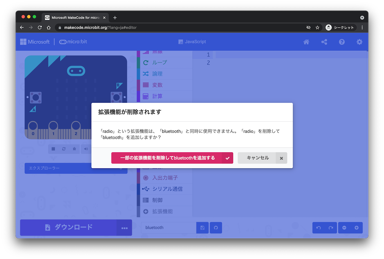The height and width of the screenshot is (259, 384).
Task: Open Chrome three-dot menu
Action: point(362,28)
